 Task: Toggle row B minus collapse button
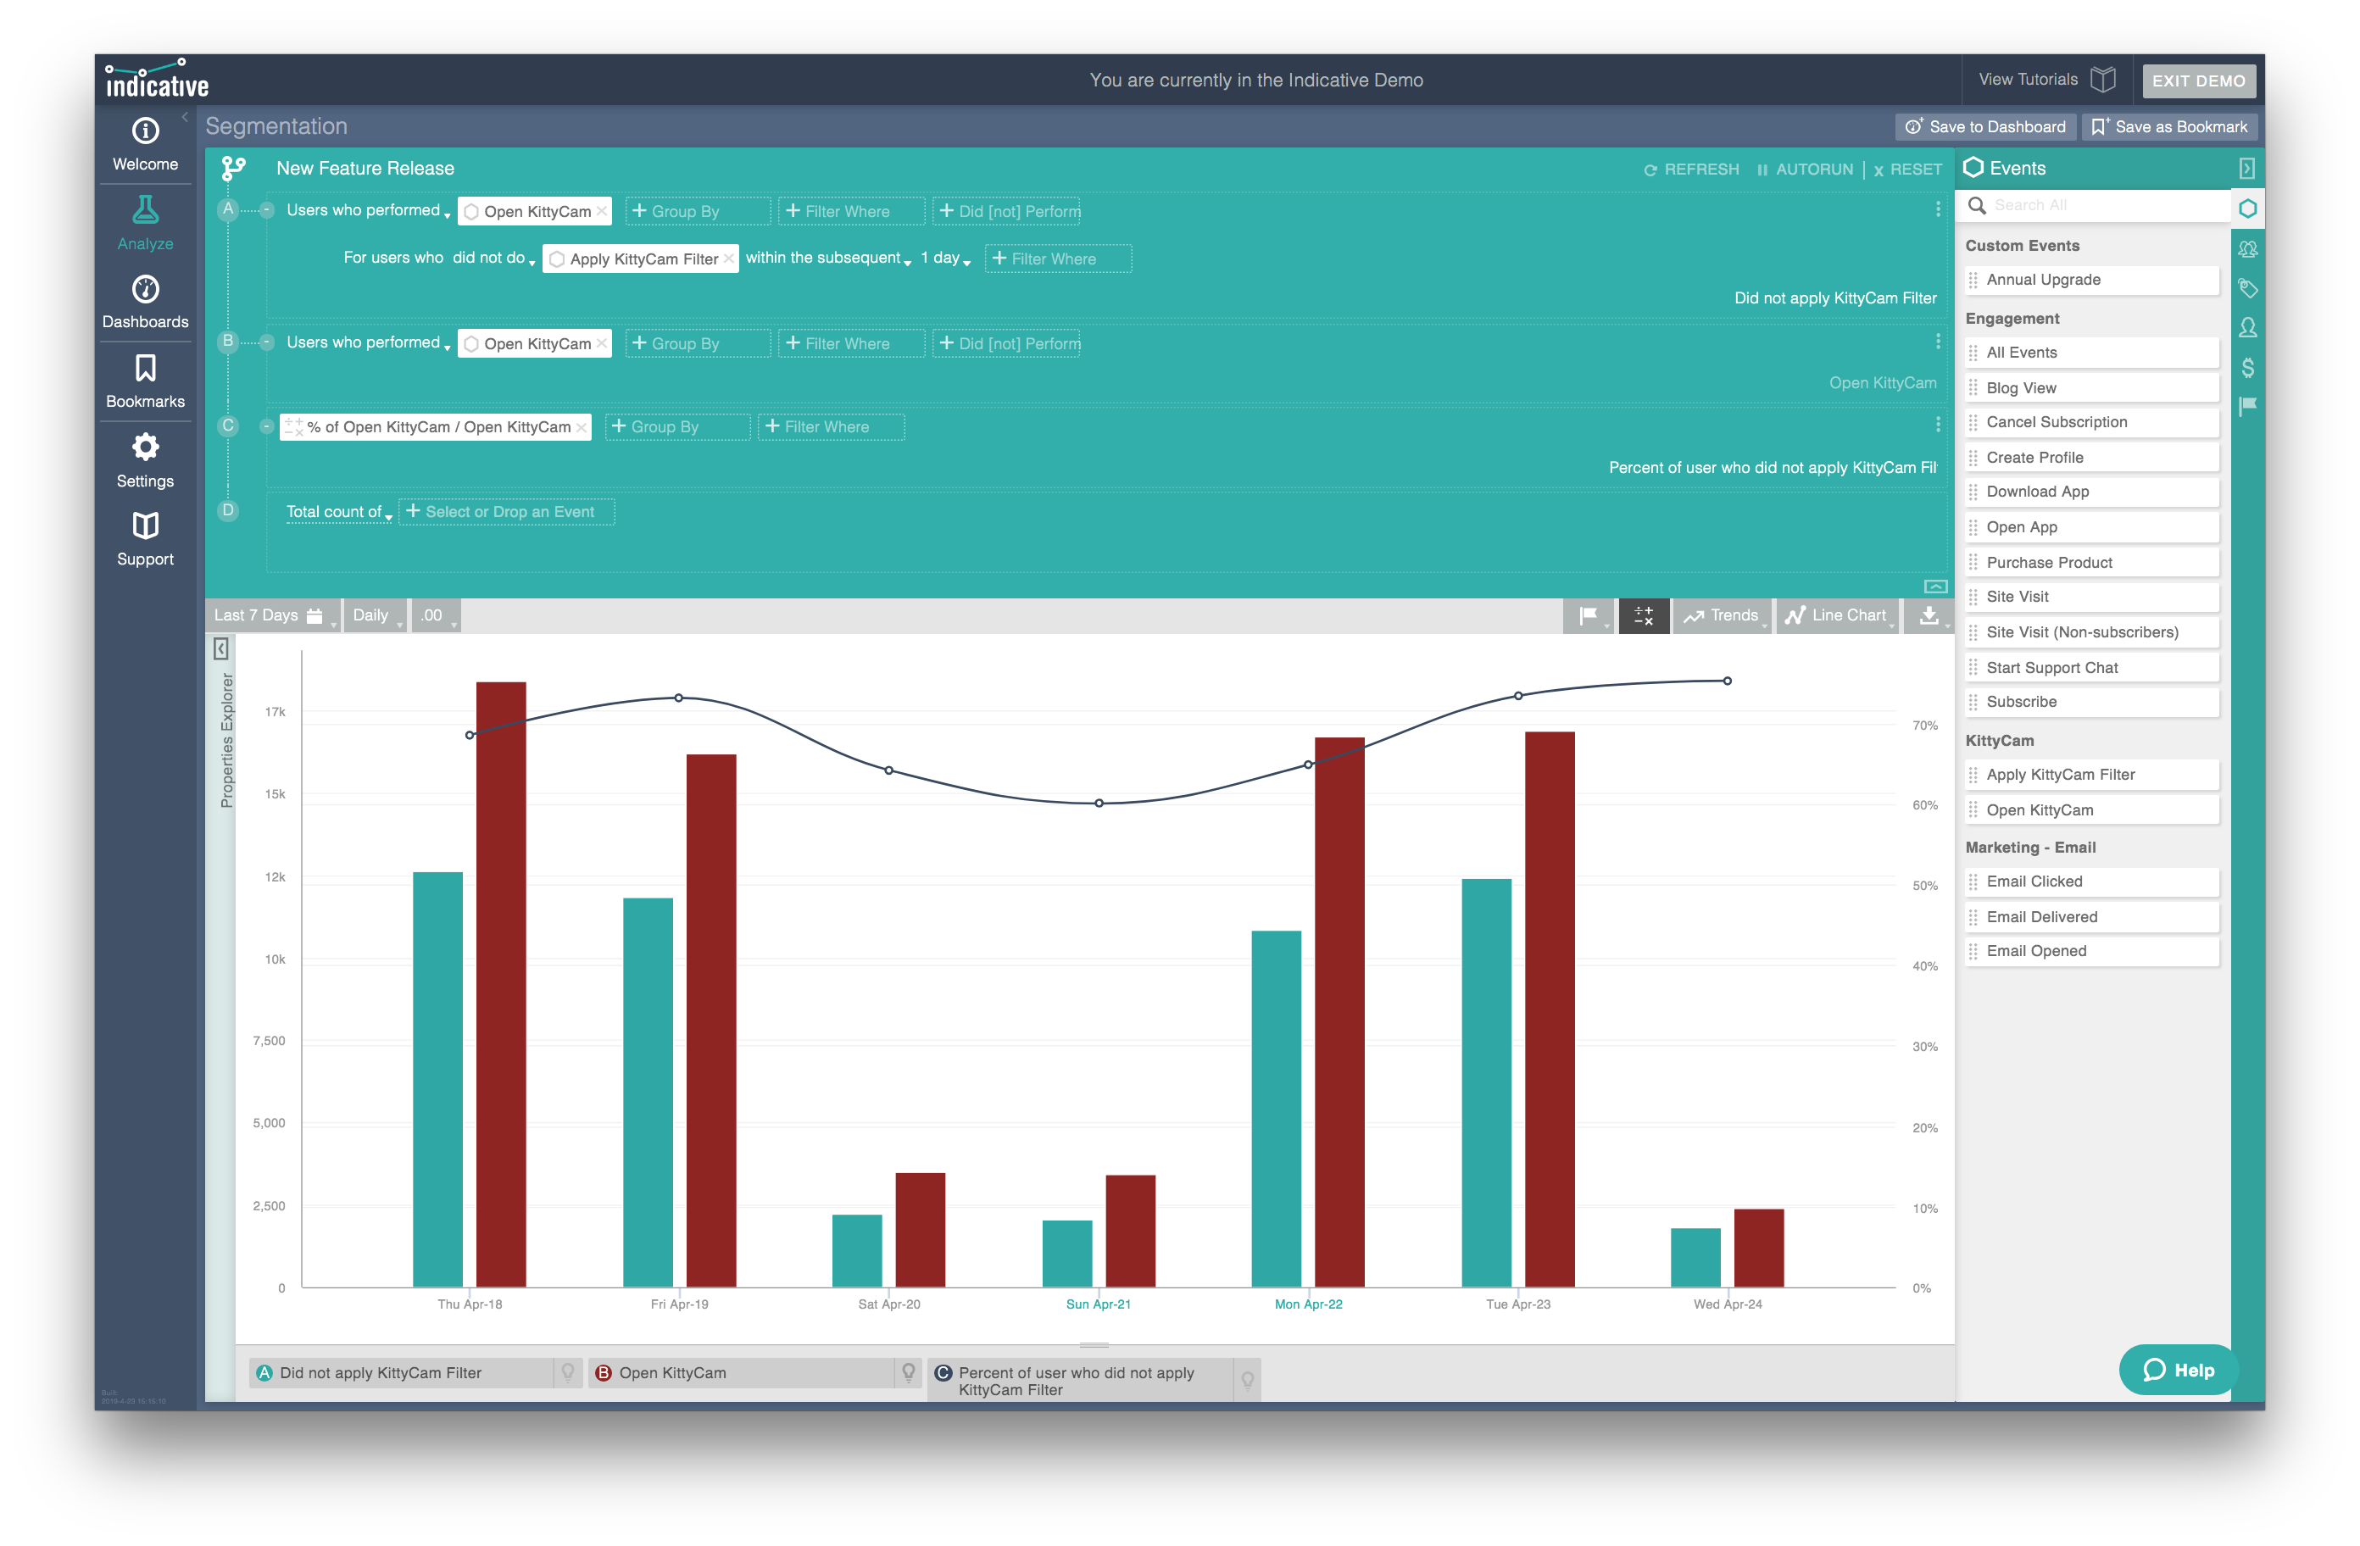point(265,342)
